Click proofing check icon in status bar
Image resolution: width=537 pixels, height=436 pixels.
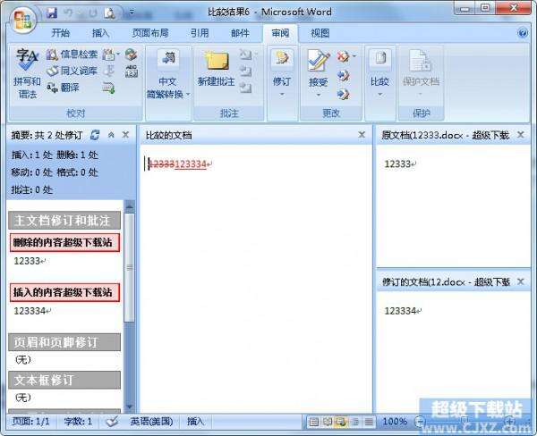[x=112, y=422]
